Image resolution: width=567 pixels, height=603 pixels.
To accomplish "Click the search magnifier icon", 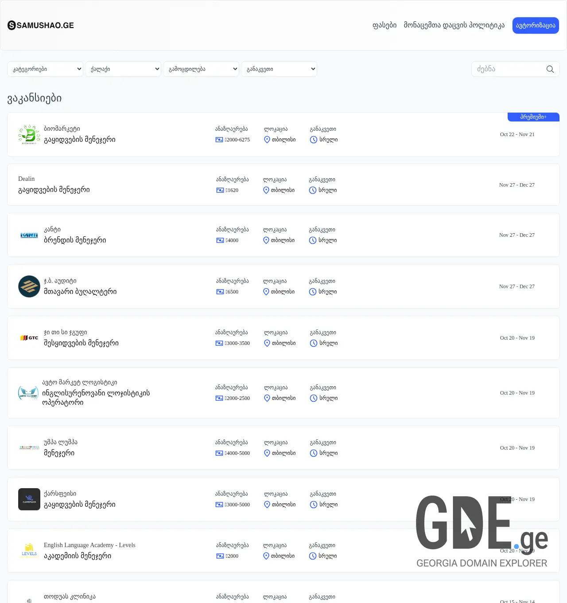I will click(550, 69).
